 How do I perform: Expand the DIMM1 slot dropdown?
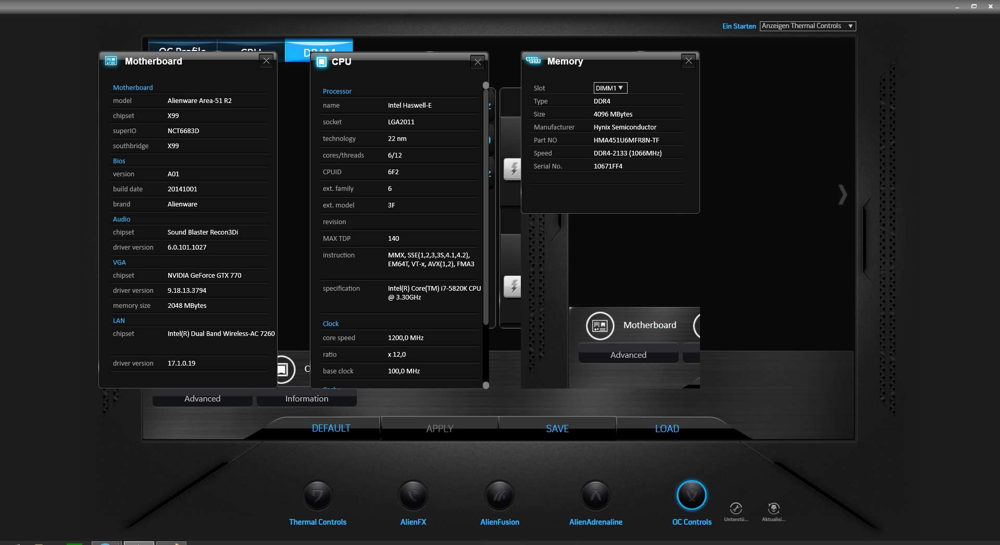[x=610, y=88]
